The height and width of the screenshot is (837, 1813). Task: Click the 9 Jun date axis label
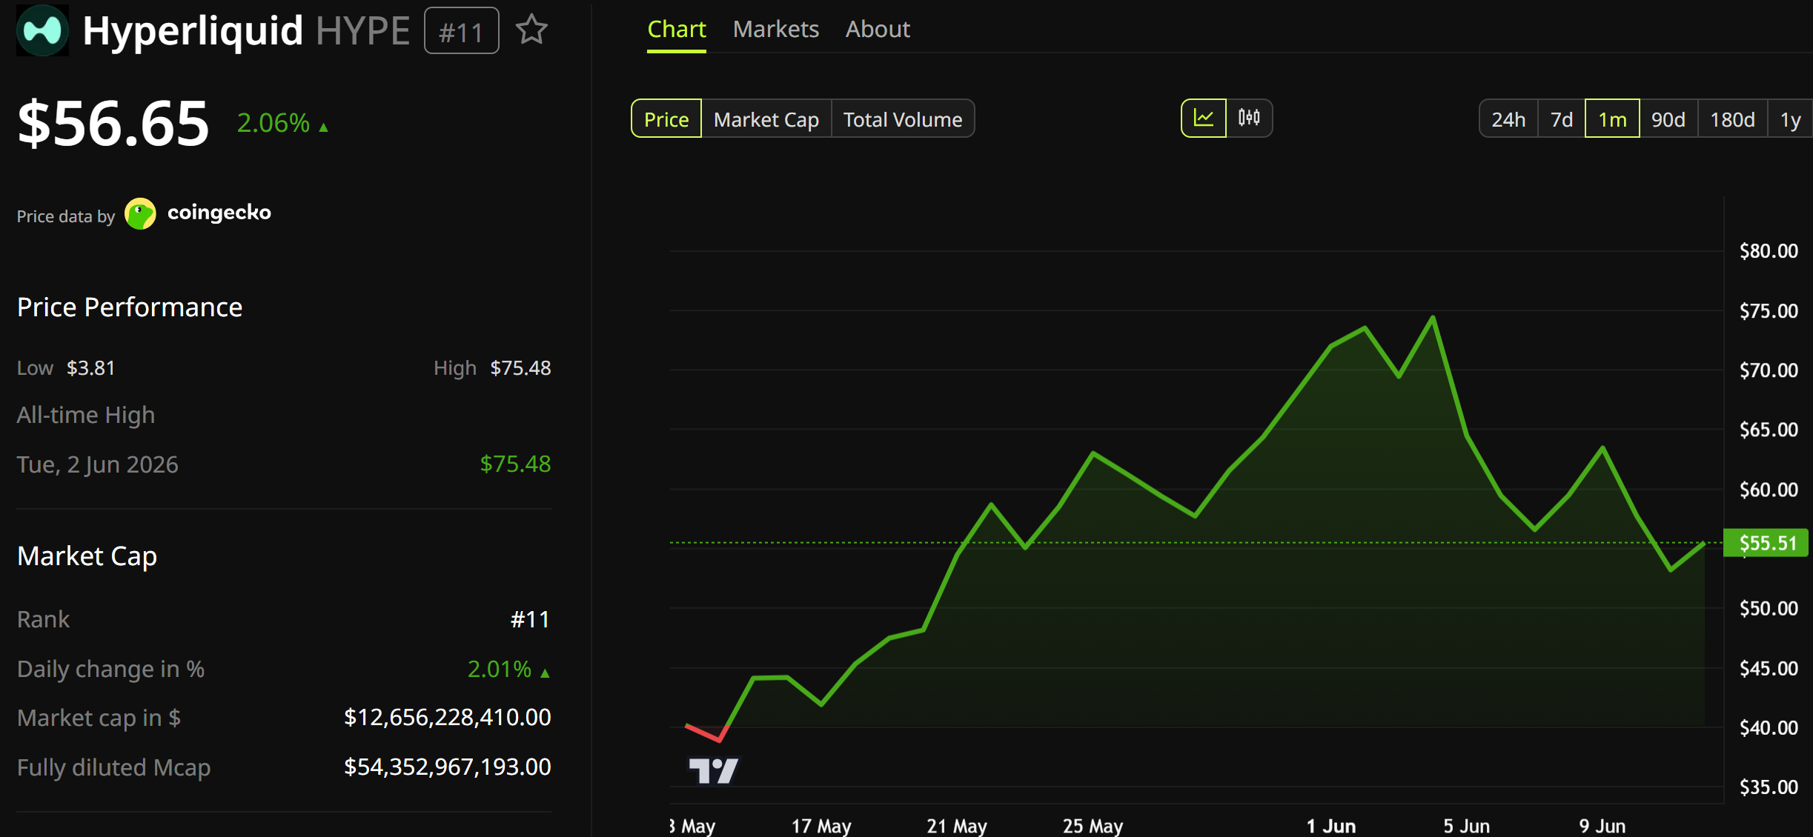[1602, 825]
